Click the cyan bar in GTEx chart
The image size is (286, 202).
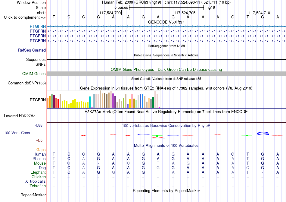tap(90, 102)
